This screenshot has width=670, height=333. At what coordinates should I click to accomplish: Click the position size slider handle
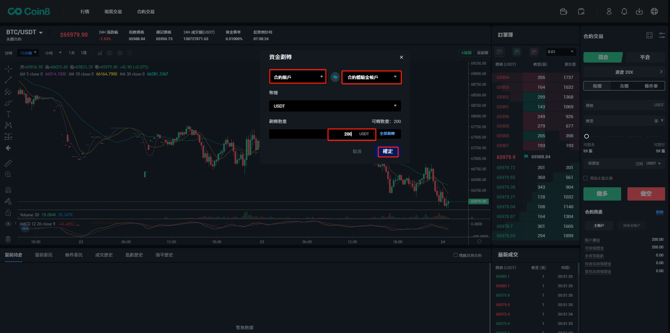587,136
